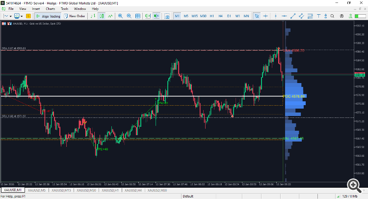Image resolution: width=368 pixels, height=199 pixels.
Task: Switch chart to line chart style
Action: point(110,16)
